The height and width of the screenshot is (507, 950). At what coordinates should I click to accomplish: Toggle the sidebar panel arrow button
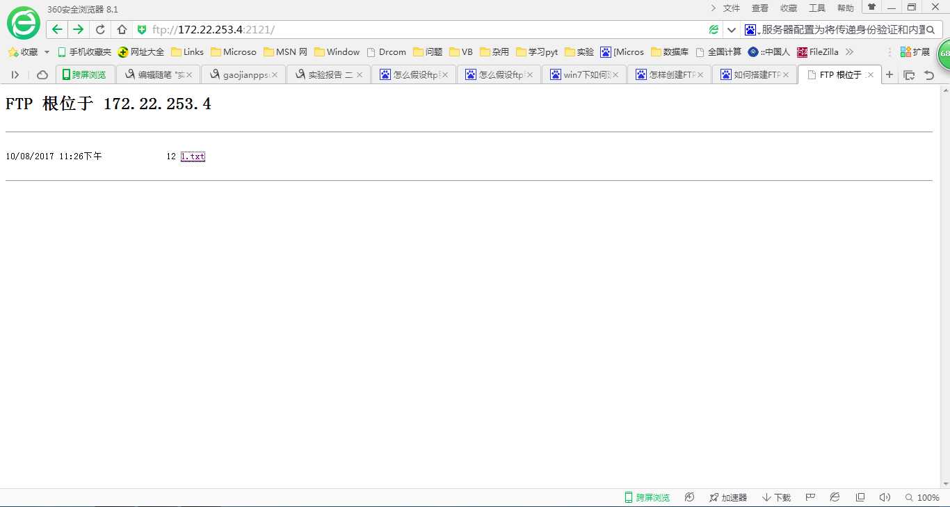tap(15, 74)
